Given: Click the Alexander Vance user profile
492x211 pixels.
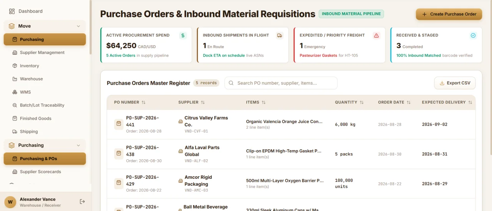Looking at the screenshot, I should [x=38, y=202].
